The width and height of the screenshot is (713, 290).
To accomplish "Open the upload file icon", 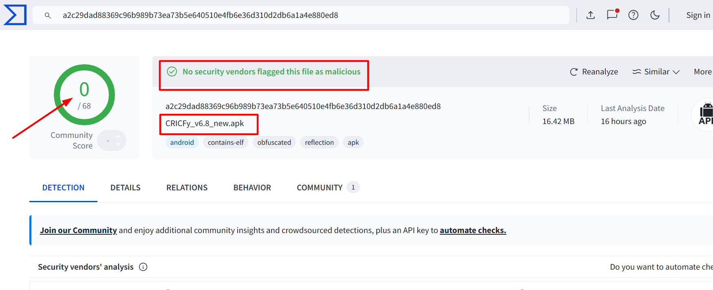I will click(x=590, y=15).
